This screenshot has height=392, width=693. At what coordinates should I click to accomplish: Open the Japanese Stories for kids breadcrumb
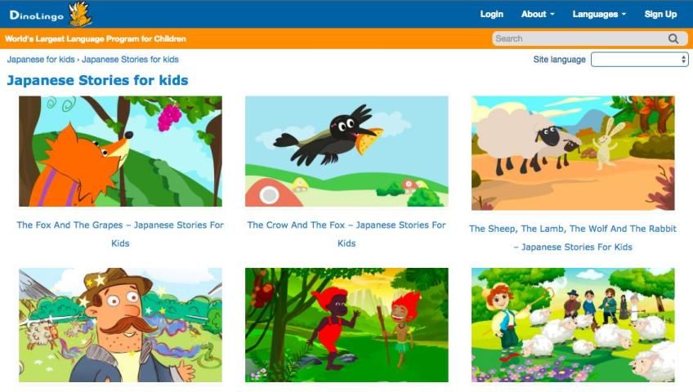130,59
